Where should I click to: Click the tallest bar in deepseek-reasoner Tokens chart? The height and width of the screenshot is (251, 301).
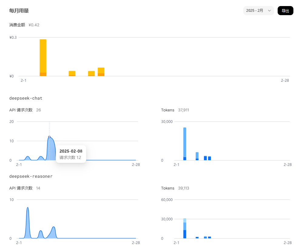(185, 228)
